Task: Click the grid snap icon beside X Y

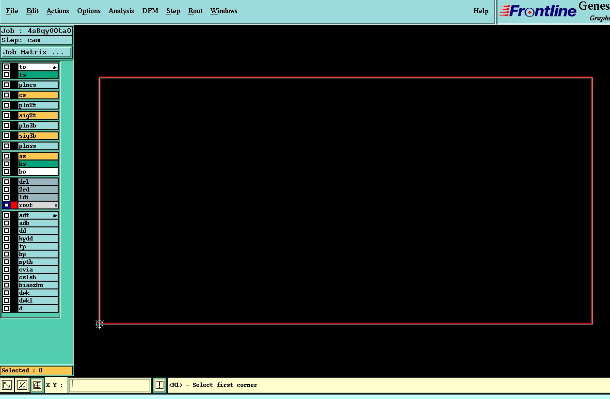Action: point(37,385)
